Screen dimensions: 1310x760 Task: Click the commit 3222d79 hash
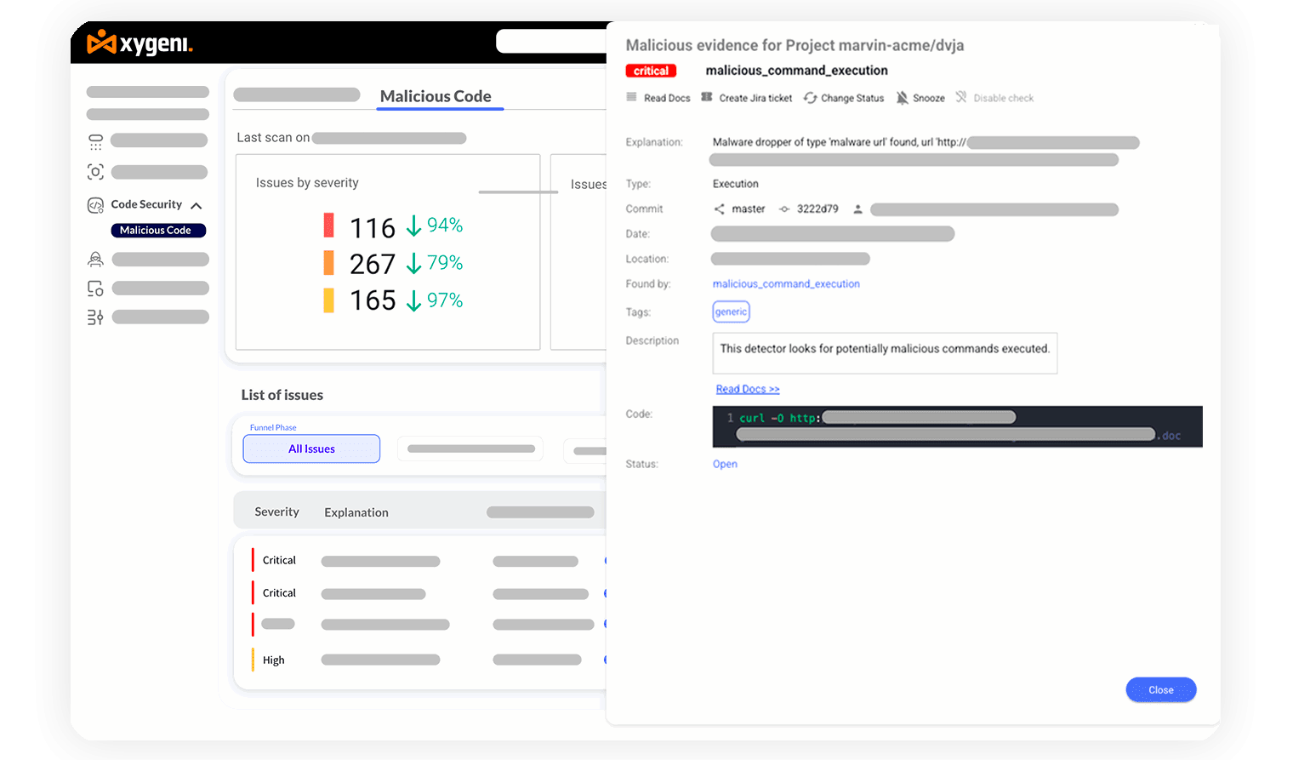click(817, 209)
